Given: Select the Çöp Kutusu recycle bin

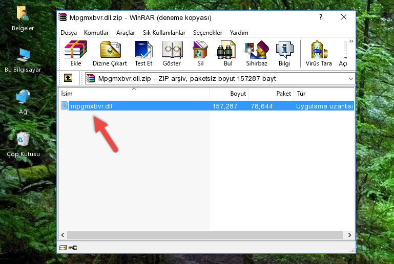Looking at the screenshot, I should (x=23, y=139).
